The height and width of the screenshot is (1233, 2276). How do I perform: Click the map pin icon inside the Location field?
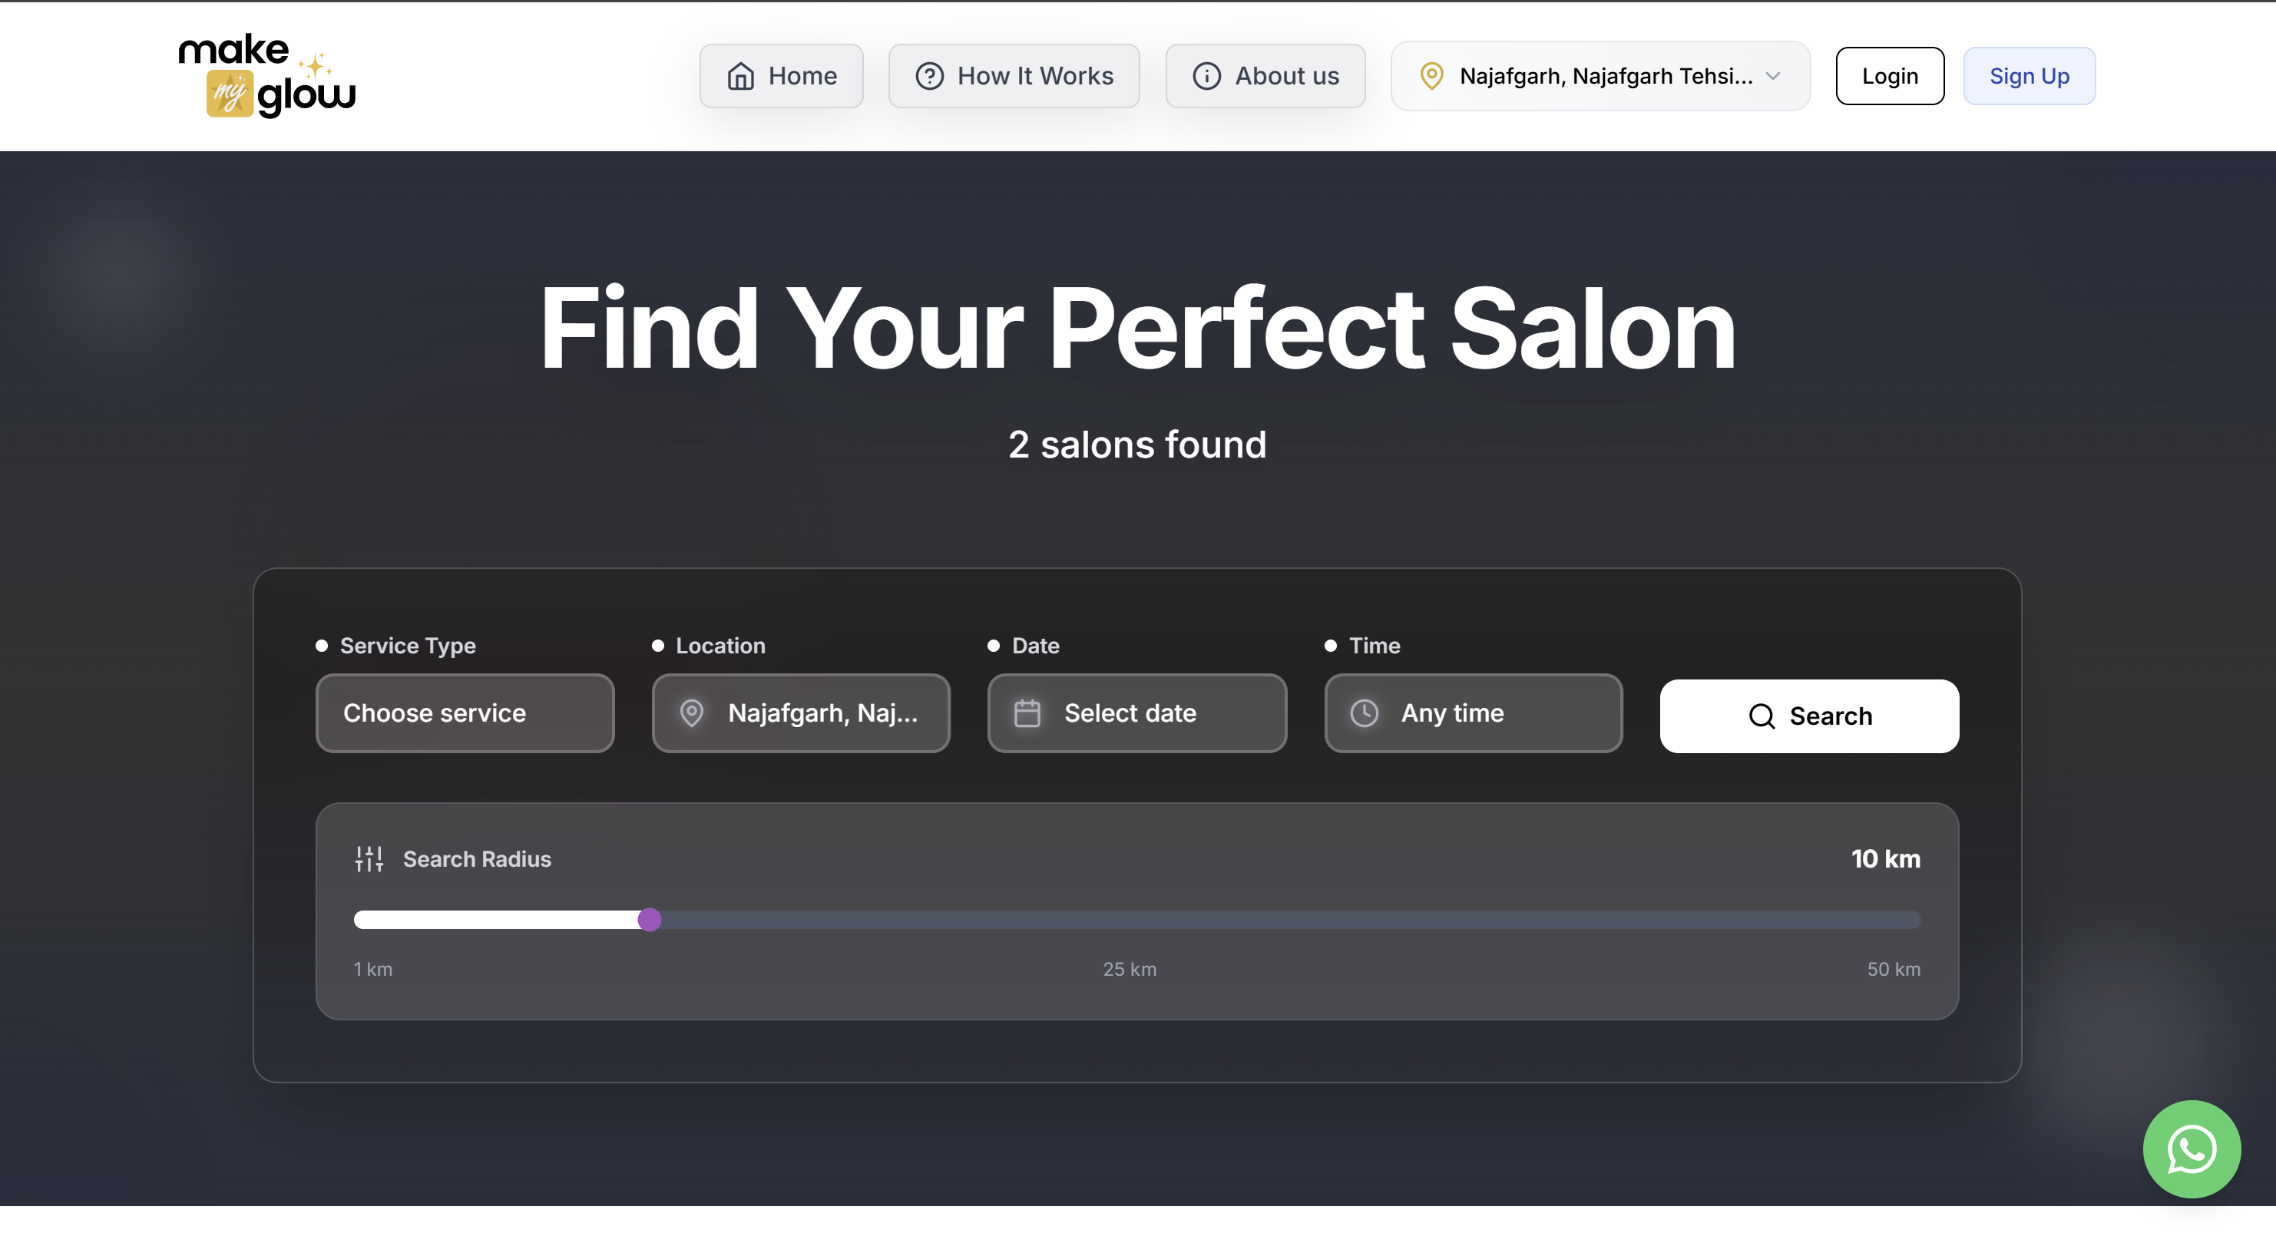692,712
